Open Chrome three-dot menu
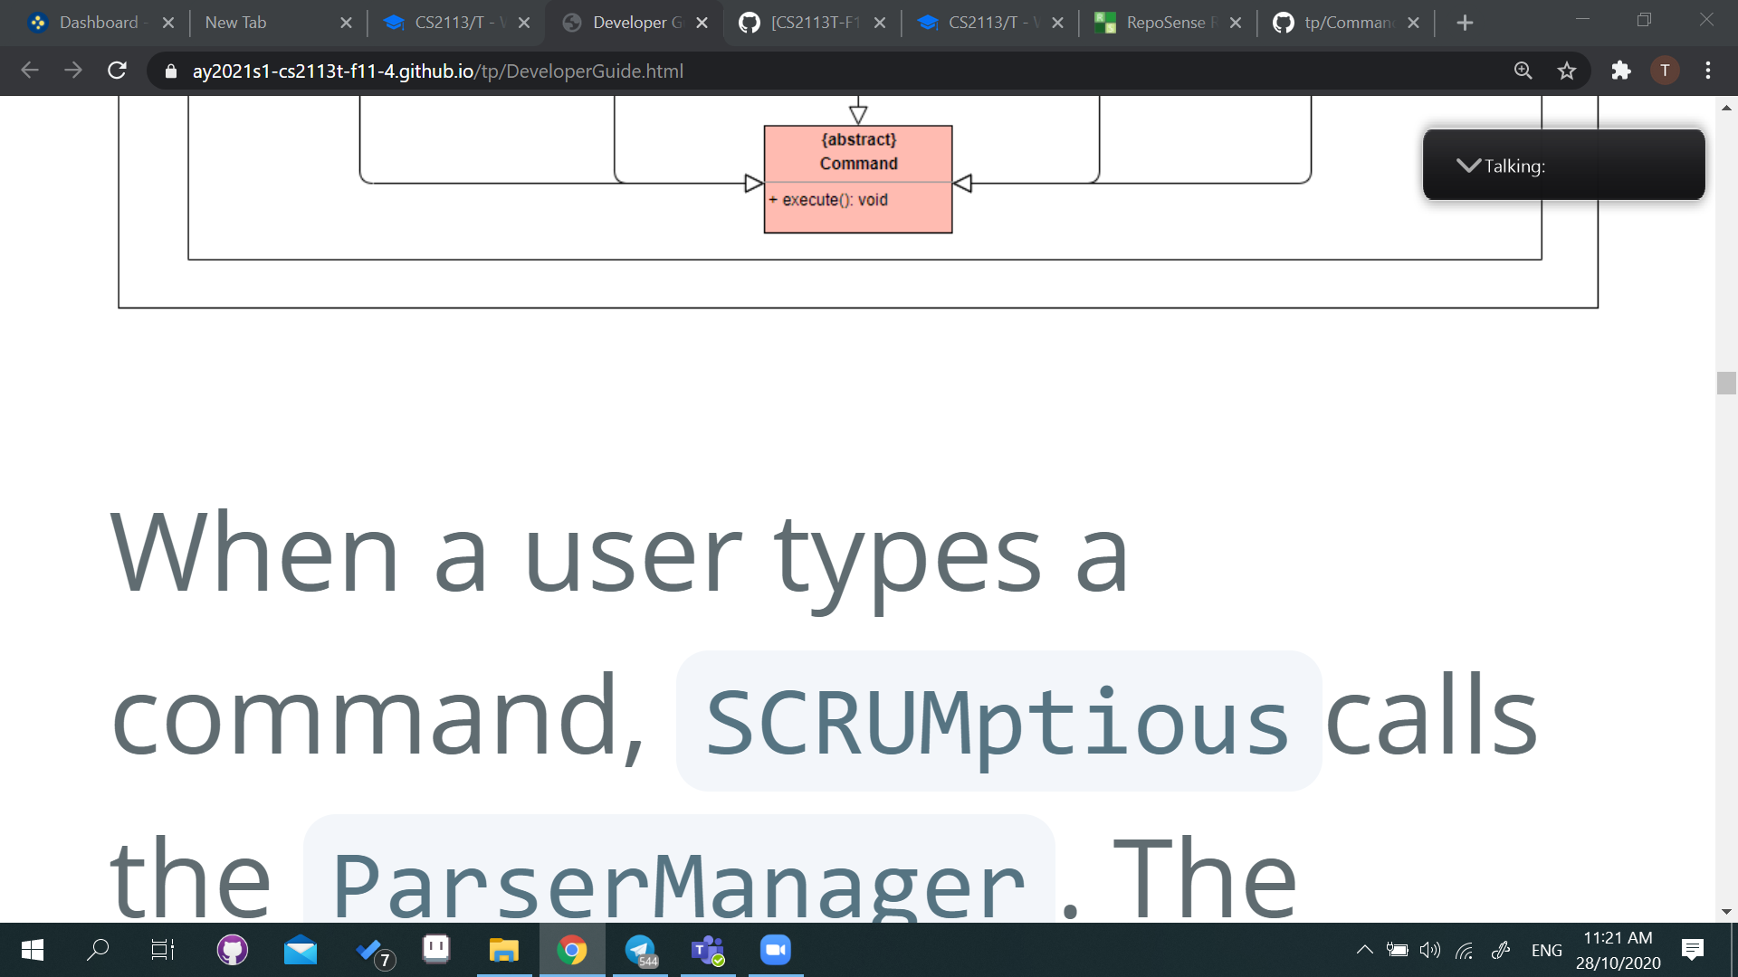Screen dimensions: 1738x977 (1708, 71)
